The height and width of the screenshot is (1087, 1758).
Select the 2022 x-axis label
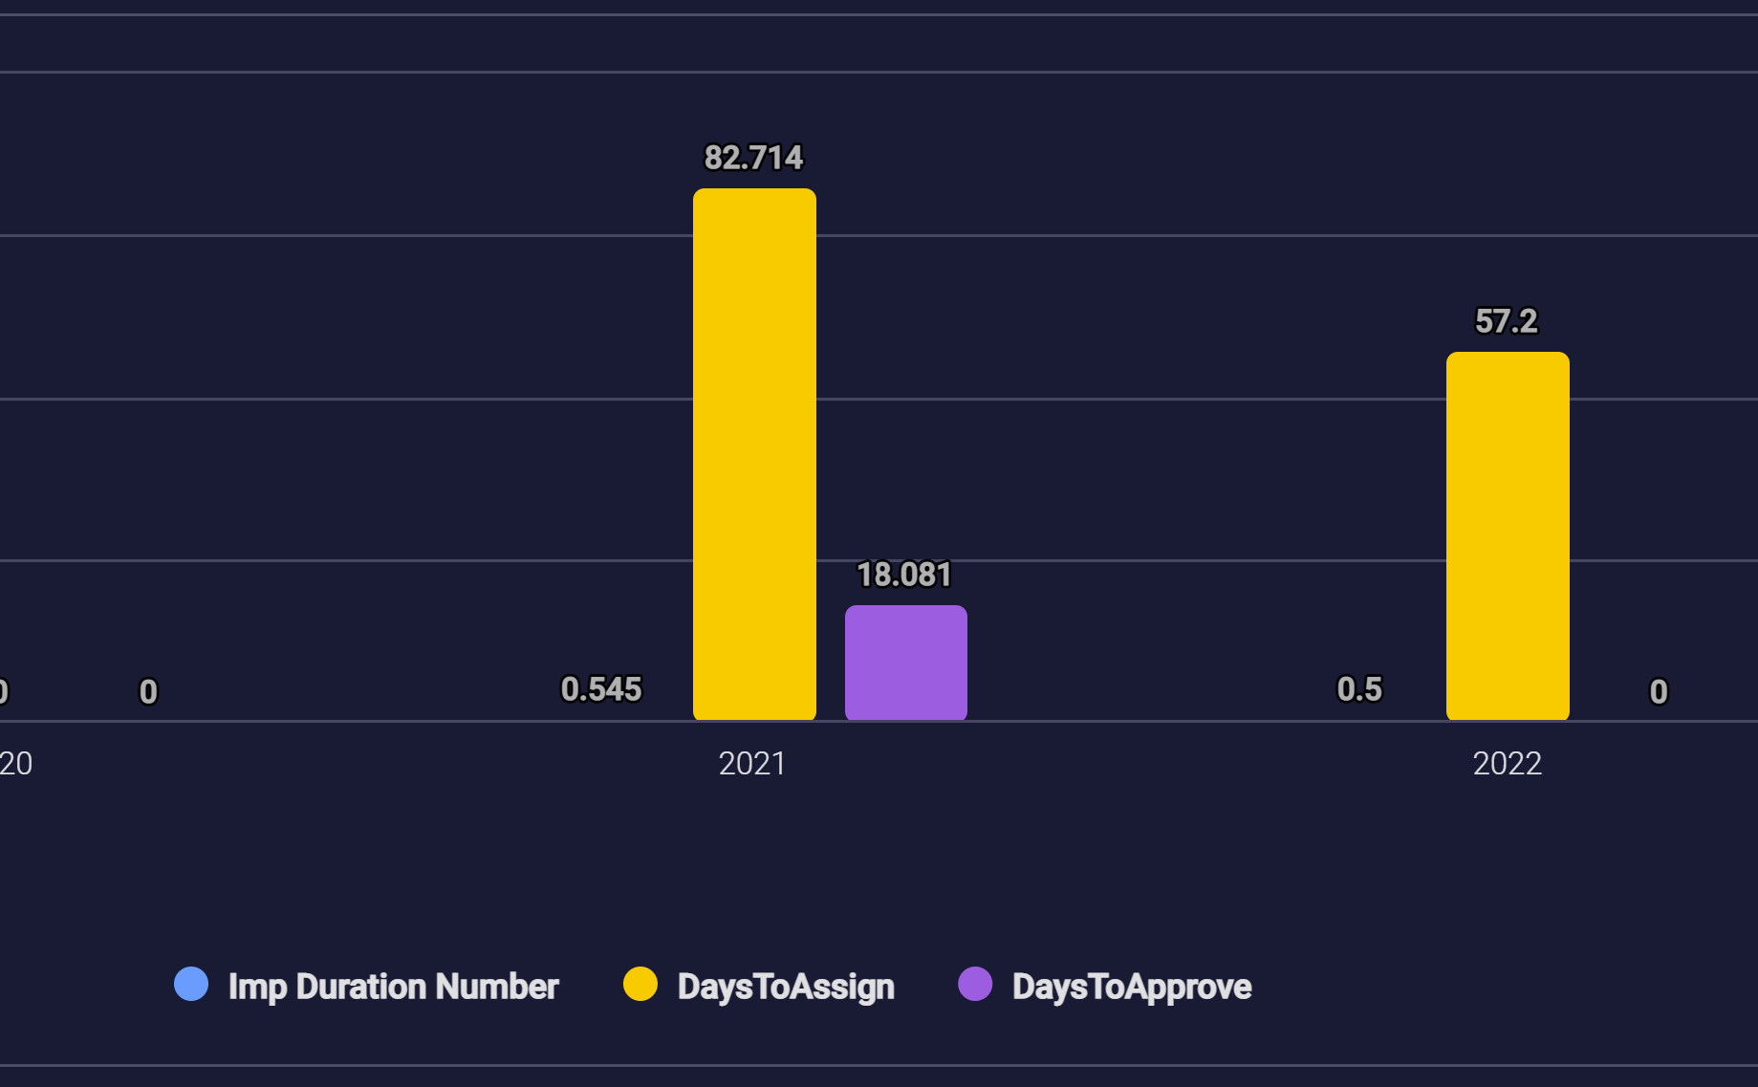1507,764
